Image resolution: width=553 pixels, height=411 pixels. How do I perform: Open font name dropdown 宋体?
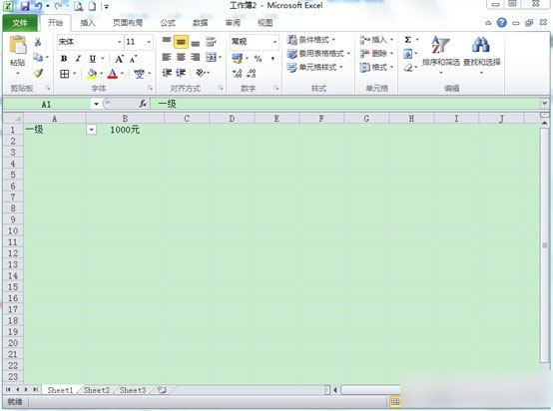point(119,42)
